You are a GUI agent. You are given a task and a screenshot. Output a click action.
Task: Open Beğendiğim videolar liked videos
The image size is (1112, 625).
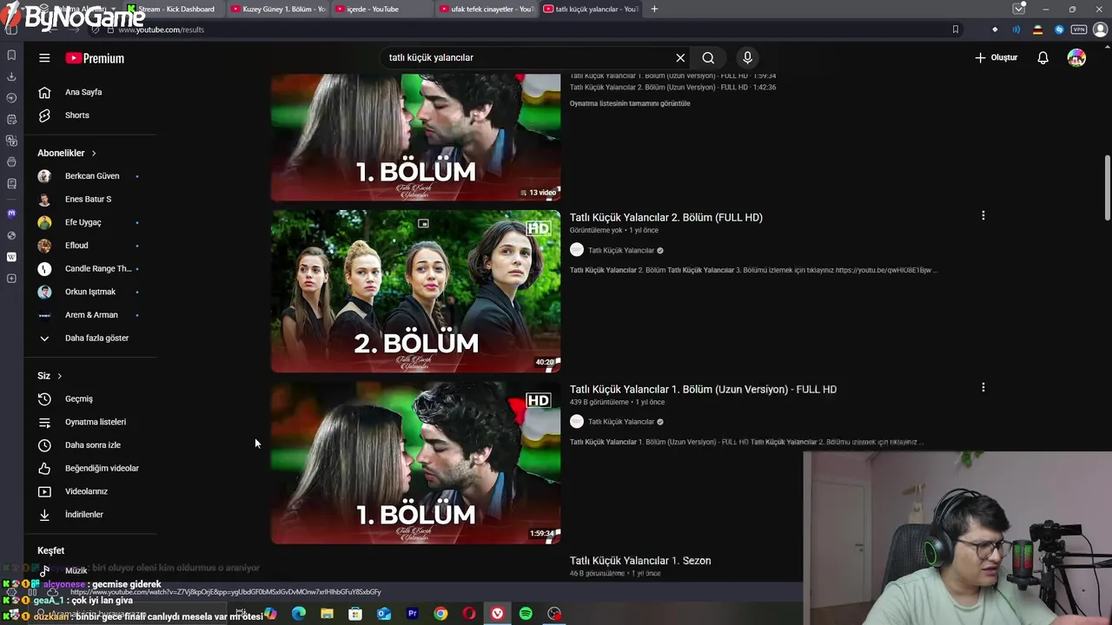[x=102, y=468]
